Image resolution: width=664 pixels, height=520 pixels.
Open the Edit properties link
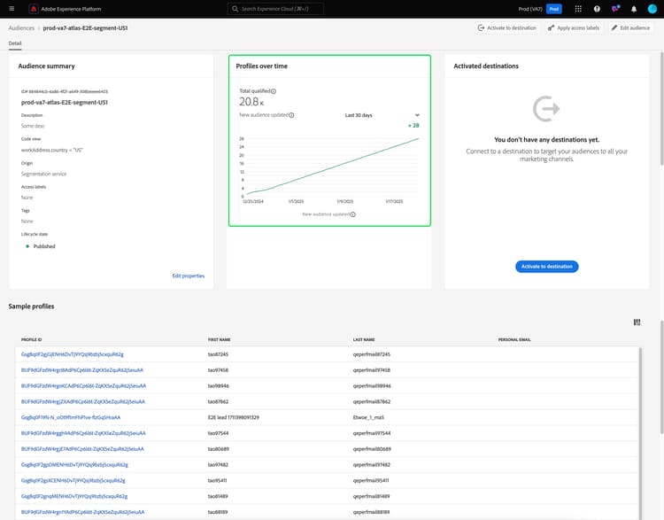click(x=188, y=276)
